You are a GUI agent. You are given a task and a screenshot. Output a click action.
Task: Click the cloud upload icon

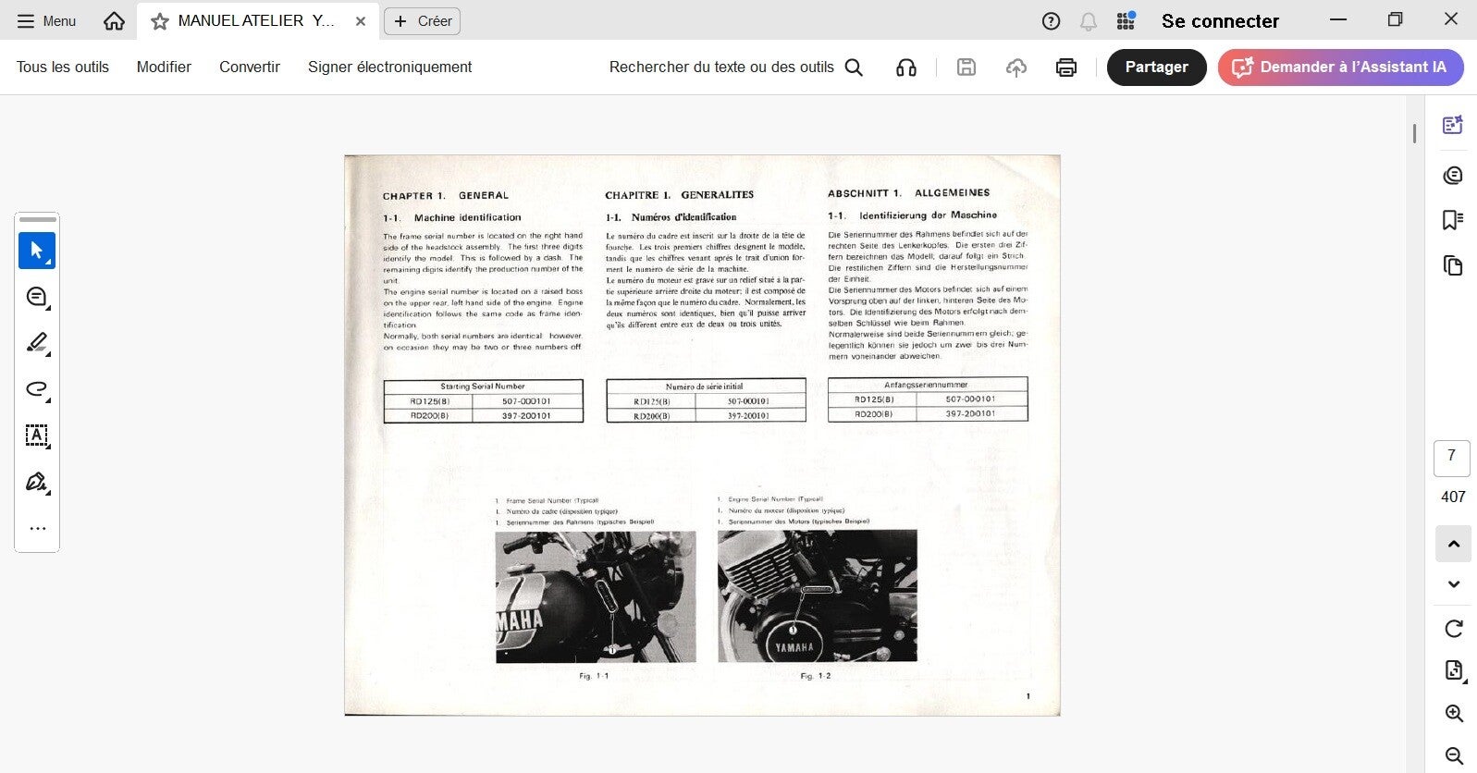[1016, 67]
